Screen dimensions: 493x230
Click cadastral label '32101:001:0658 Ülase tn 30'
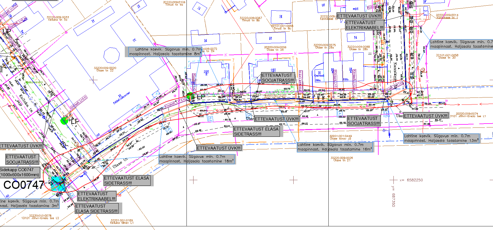(x=447, y=56)
